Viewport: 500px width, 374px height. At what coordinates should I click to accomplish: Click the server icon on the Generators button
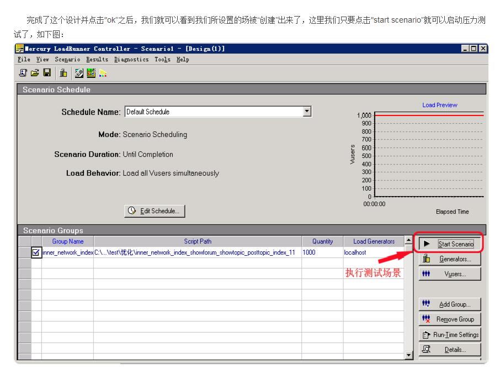427,259
